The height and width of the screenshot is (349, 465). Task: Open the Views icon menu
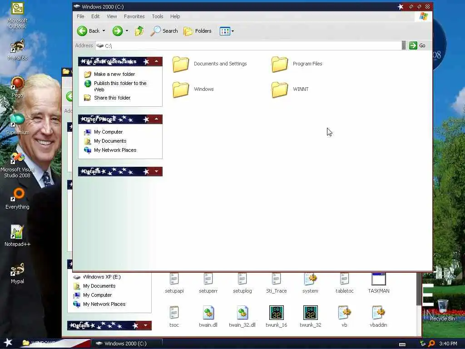click(x=225, y=31)
